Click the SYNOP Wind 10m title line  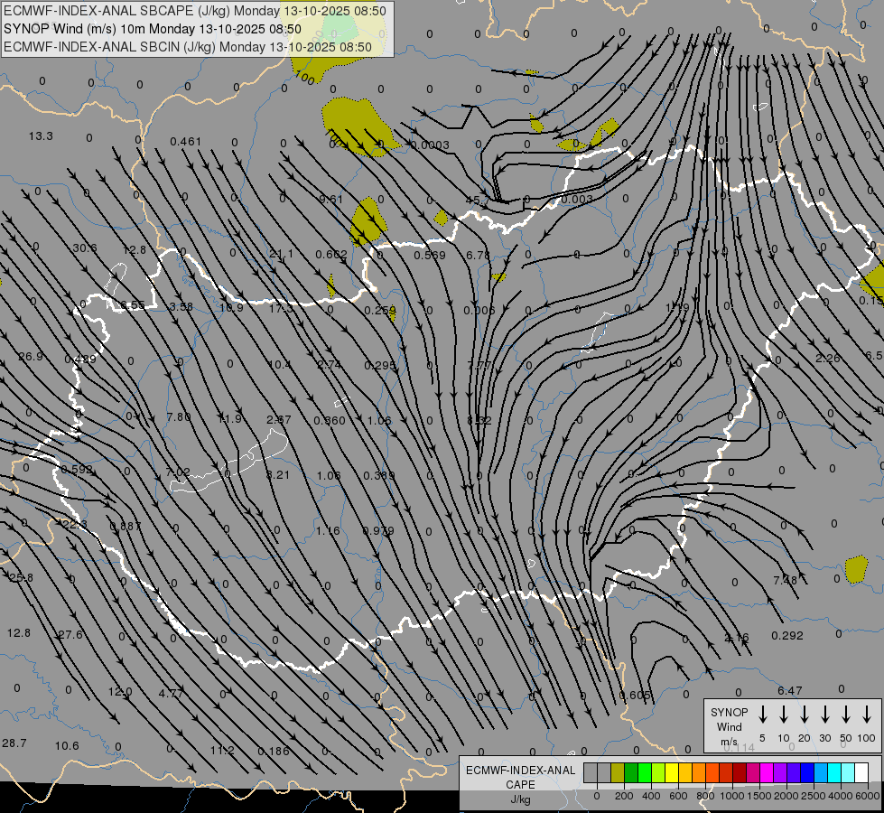[x=153, y=29]
